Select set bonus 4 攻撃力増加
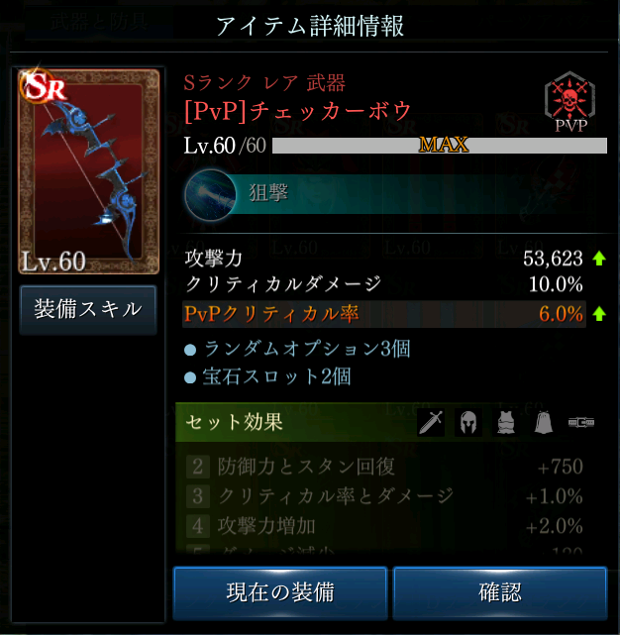This screenshot has height=635, width=620. [x=384, y=526]
